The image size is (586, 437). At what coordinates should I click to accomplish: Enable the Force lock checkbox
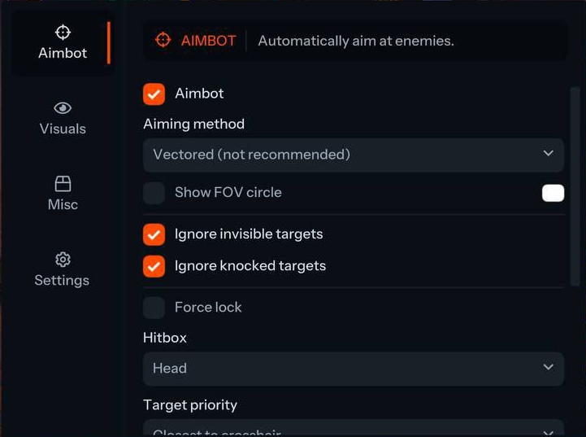[x=154, y=308]
